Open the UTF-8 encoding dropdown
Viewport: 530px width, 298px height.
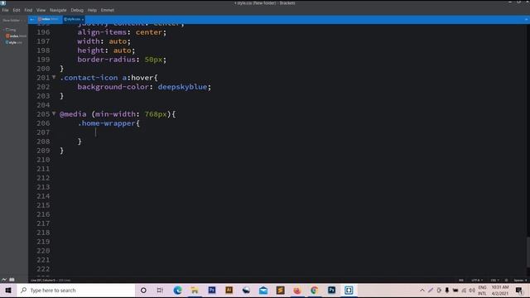point(477,280)
